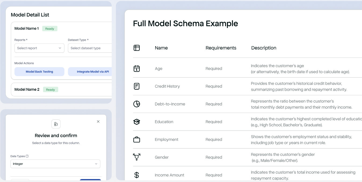Viewport: 362px width, 182px height.
Task: Click the Credit History document icon
Action: (x=137, y=86)
